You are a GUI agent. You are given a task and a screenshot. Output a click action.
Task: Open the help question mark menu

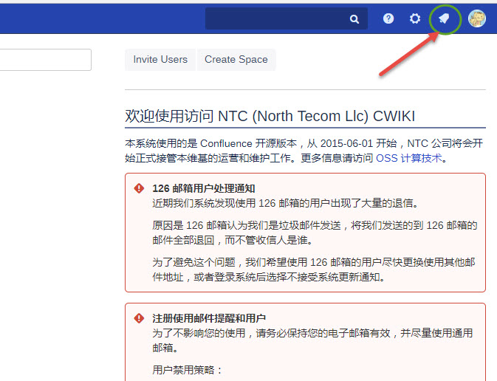coord(388,18)
